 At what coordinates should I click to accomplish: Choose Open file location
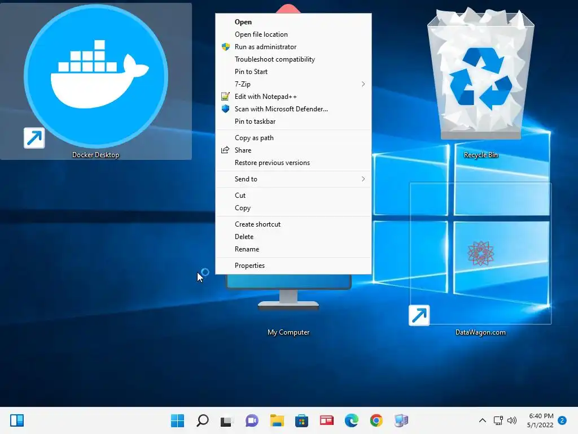294,34
